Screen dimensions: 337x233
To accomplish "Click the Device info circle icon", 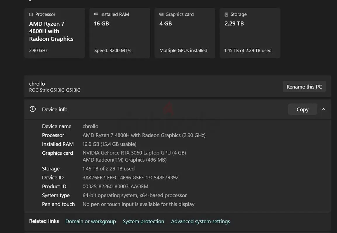I will [33, 109].
